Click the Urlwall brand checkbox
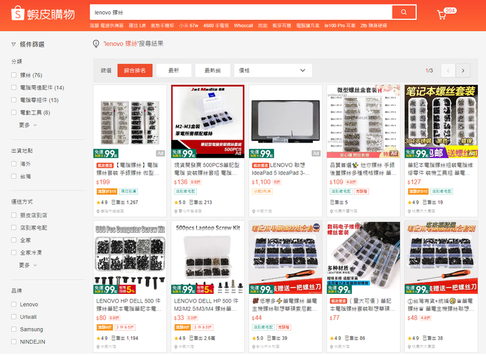 (14, 316)
